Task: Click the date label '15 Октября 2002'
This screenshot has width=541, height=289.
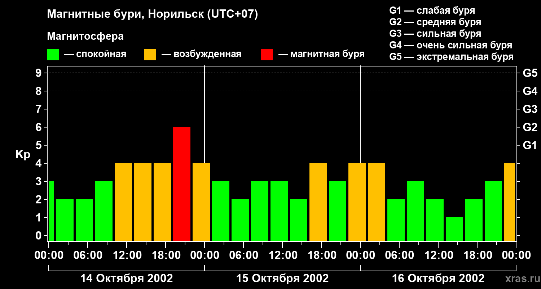Action: pyautogui.click(x=282, y=279)
